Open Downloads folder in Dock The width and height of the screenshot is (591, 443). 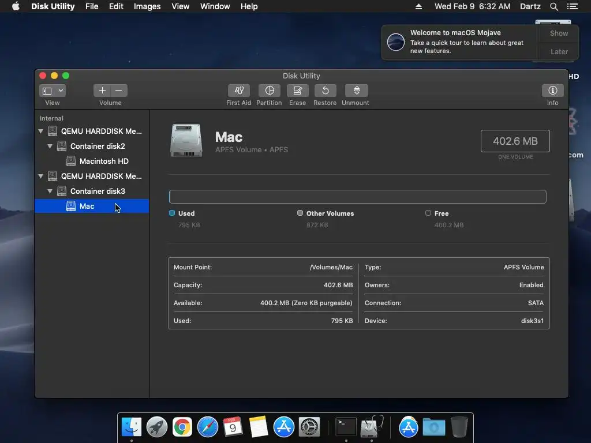[434, 427]
